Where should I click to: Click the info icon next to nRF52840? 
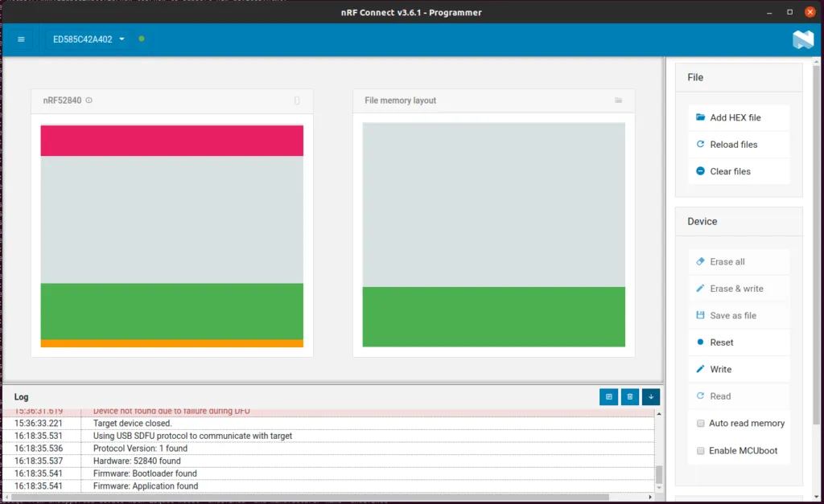tap(89, 100)
